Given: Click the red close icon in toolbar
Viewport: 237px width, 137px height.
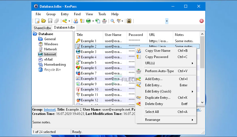Looking at the screenshot, I should tap(202, 21).
